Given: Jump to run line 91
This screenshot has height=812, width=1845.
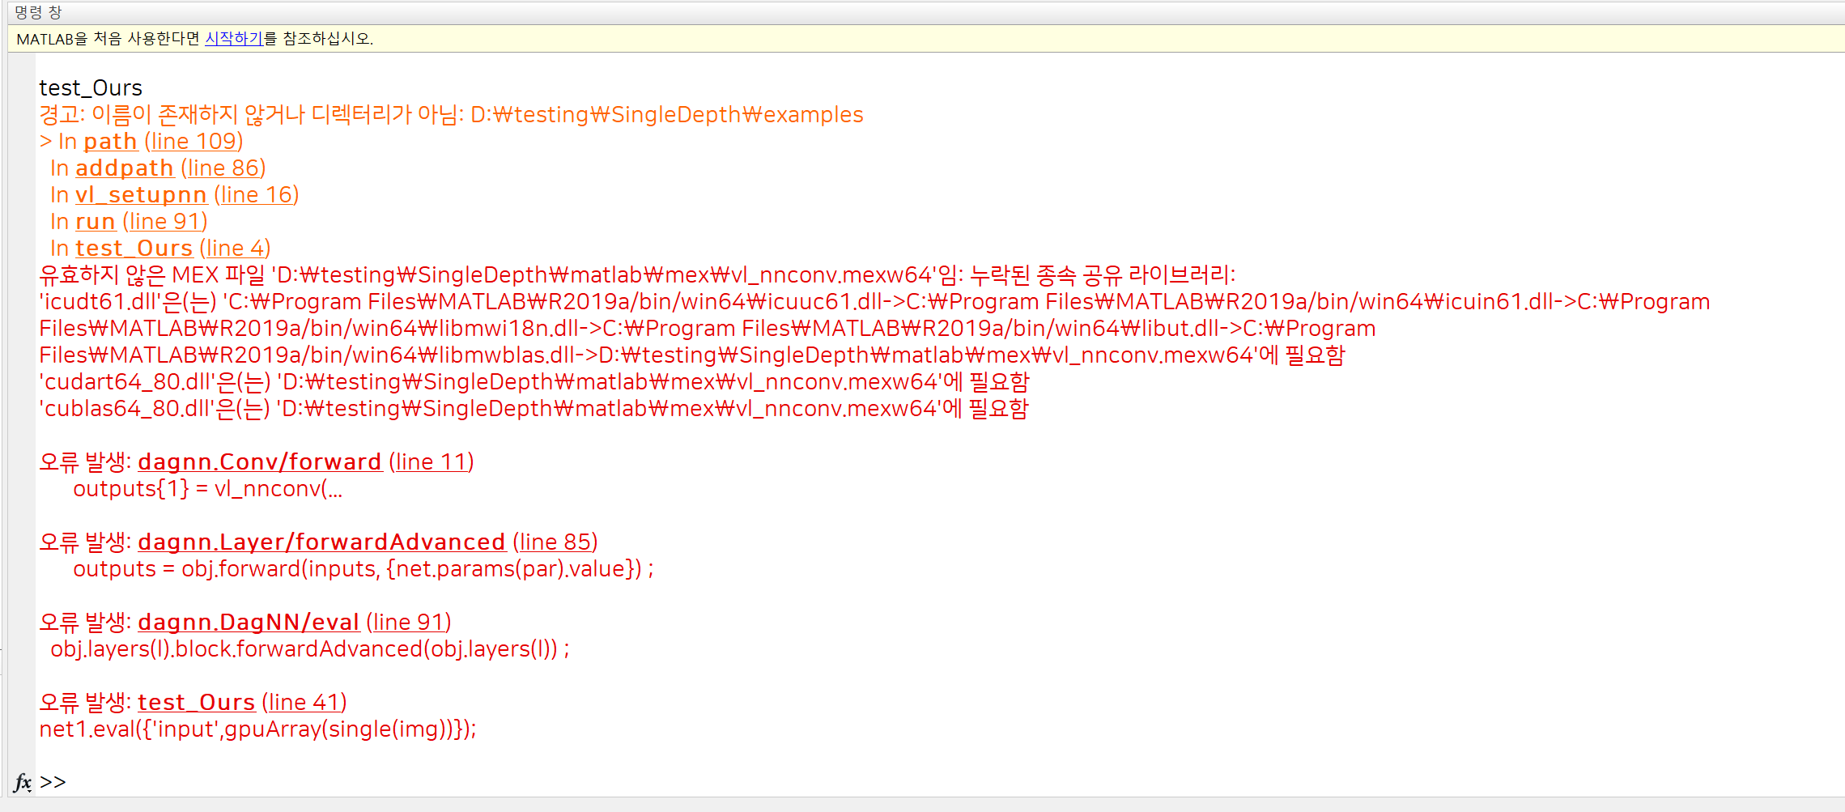Looking at the screenshot, I should click(165, 221).
